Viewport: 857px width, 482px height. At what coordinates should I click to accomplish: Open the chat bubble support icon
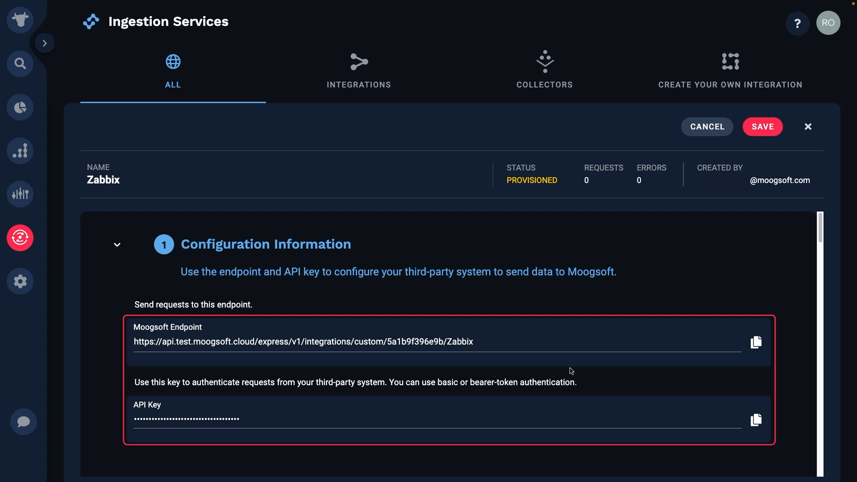[x=24, y=422]
